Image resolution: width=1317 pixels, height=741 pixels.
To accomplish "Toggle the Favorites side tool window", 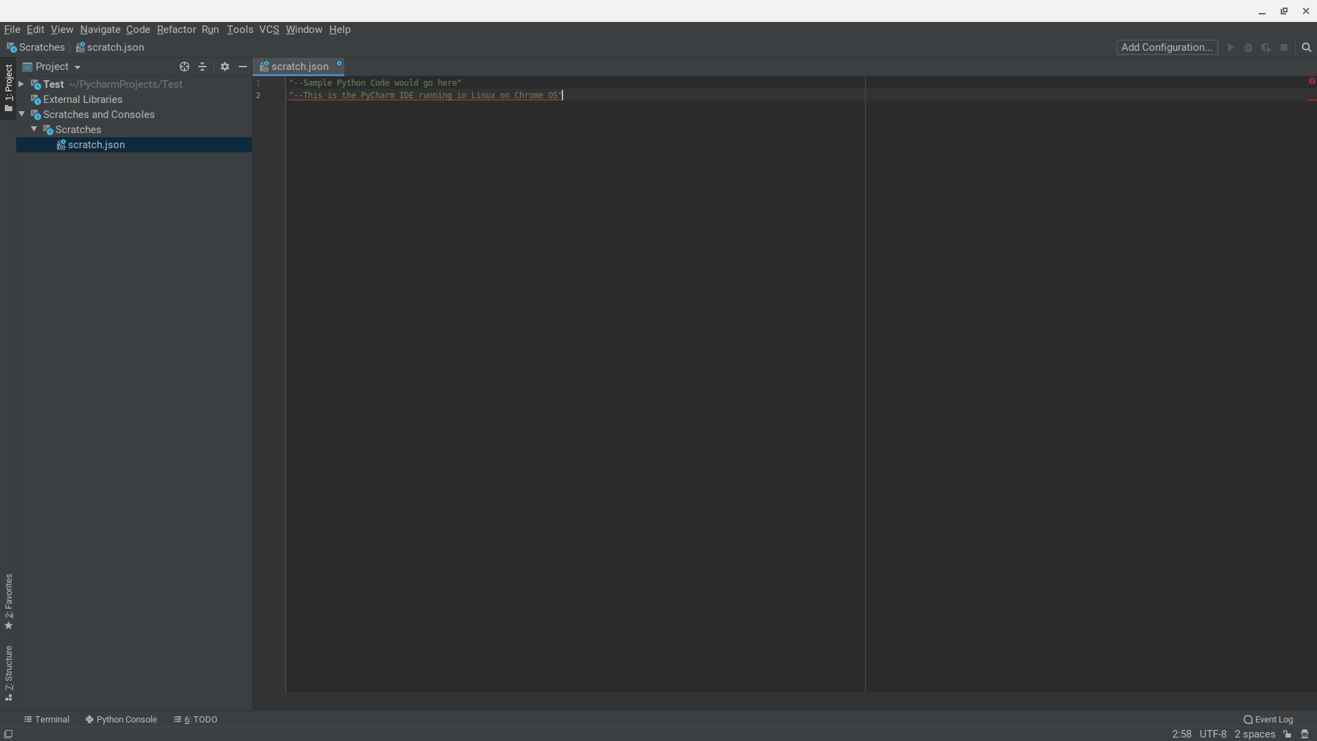I will click(x=8, y=602).
